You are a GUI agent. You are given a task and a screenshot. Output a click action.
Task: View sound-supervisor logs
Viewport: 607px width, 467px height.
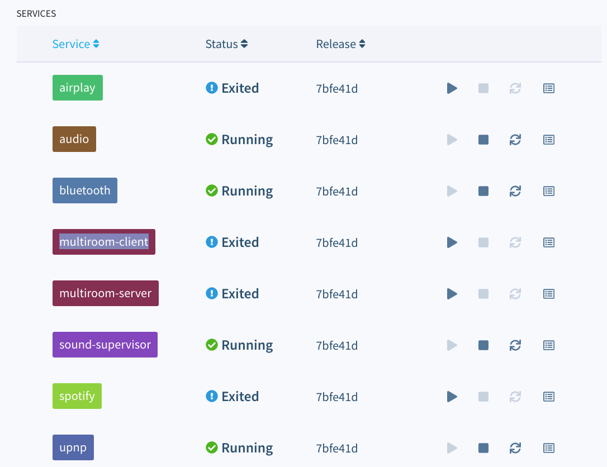pos(548,345)
